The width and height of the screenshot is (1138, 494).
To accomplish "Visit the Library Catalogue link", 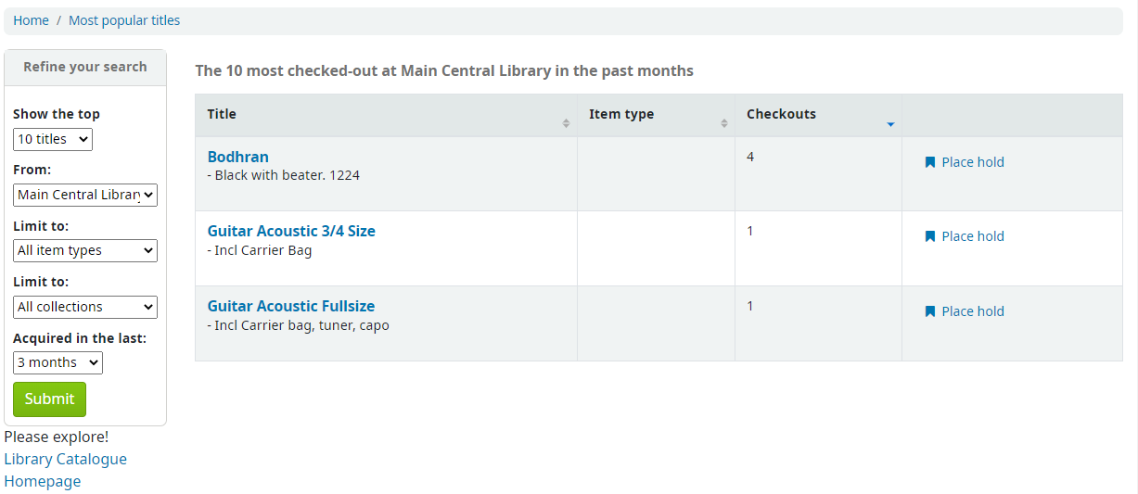I will click(66, 459).
